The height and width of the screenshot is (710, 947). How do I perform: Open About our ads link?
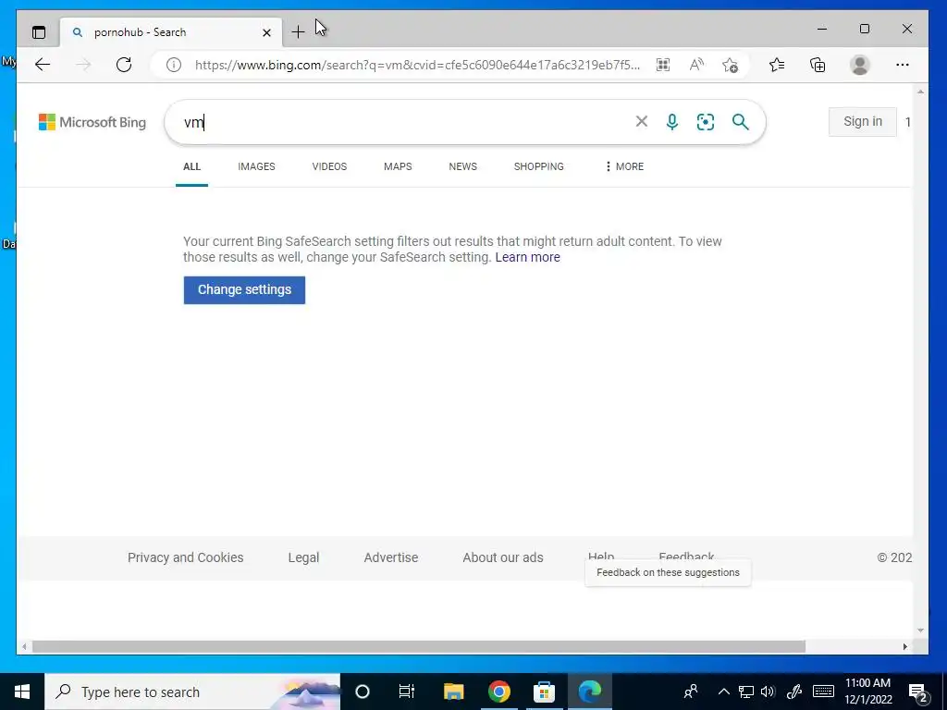[502, 557]
